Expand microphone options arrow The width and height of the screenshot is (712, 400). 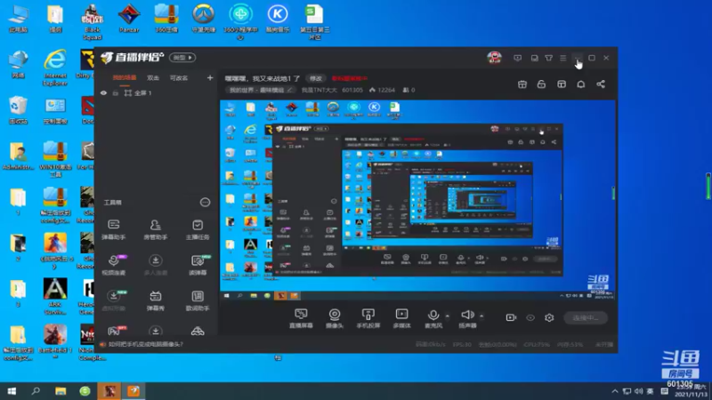pyautogui.click(x=448, y=316)
